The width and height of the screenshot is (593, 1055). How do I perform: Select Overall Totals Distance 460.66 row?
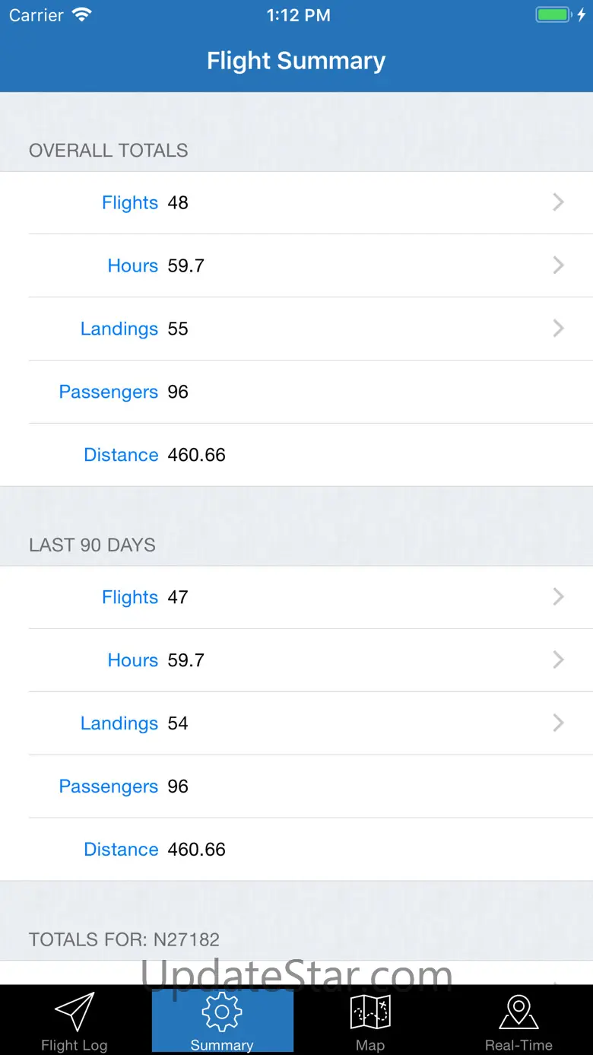tap(296, 455)
